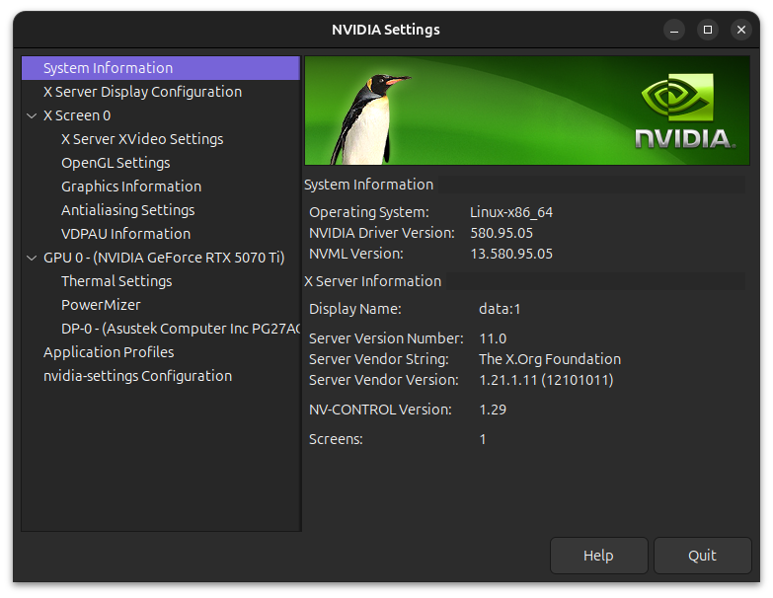Screen dimensions: 773x598
Task: Close the NVIDIA Settings window
Action: pos(741,30)
